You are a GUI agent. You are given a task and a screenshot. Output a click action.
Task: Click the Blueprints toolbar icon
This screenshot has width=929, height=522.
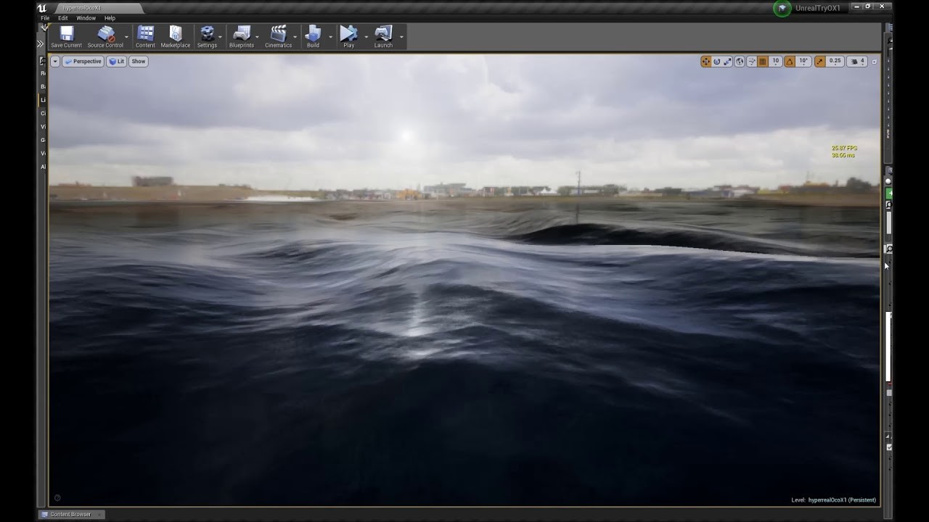242,35
